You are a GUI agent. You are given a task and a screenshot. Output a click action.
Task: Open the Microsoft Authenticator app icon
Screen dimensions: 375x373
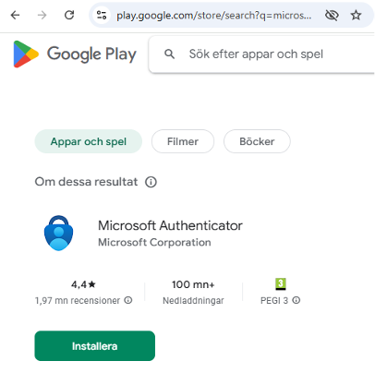coord(58,233)
